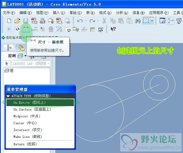Screen dimensions: 183x153
Task: Open the undo history dropdown arrow
Action: pyautogui.click(x=86, y=21)
